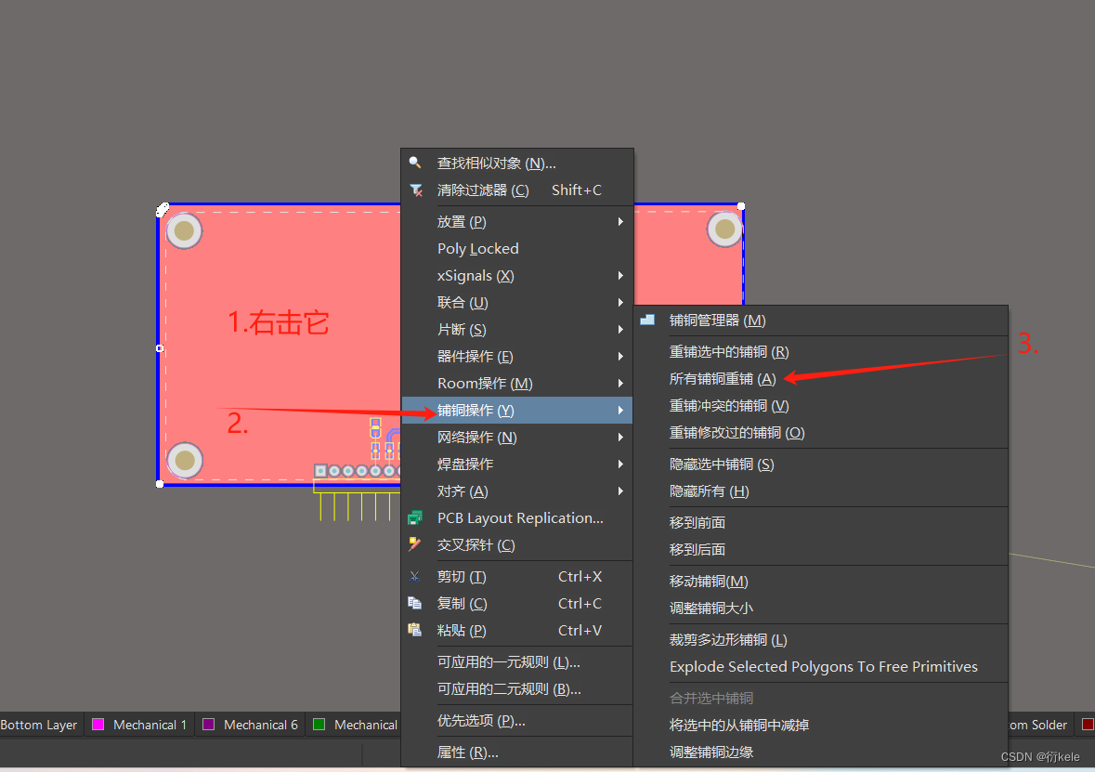The height and width of the screenshot is (772, 1095).
Task: Select 裁剪多边形铺铜 (L) entry
Action: pyautogui.click(x=821, y=639)
